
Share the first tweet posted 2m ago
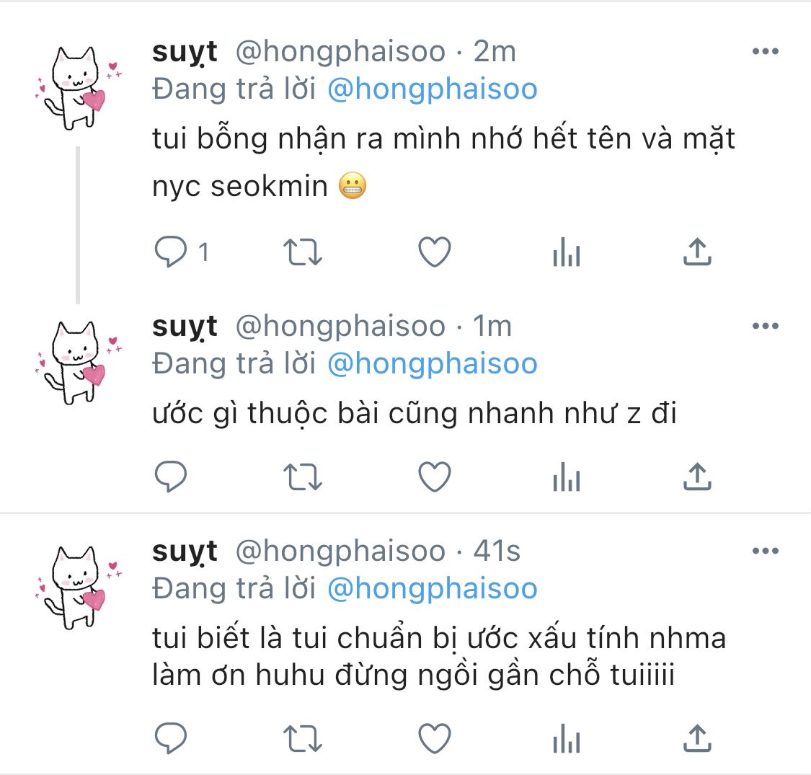click(697, 252)
